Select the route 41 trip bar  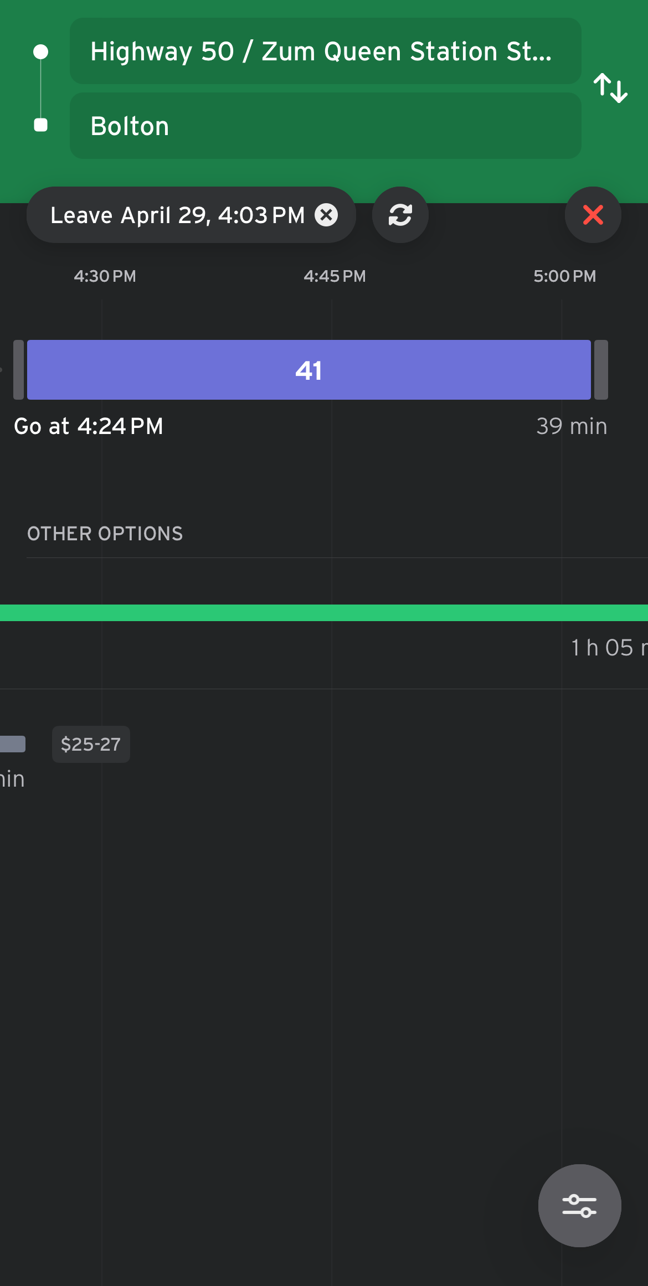point(308,370)
